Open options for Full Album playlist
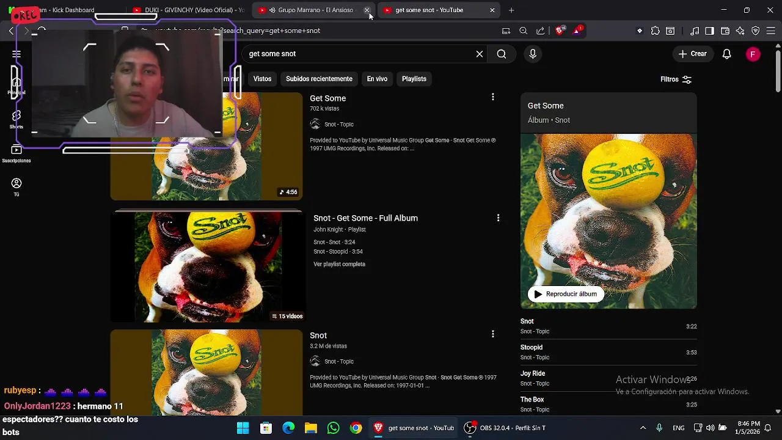 (498, 218)
